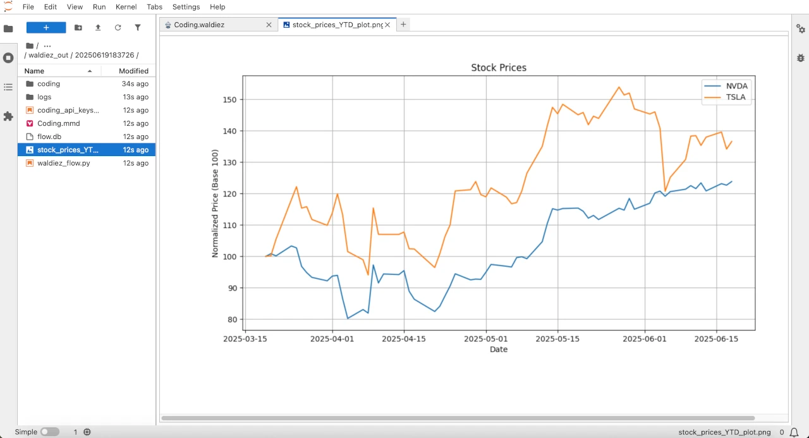
Task: Open the Table of Contents sidebar
Action: point(8,87)
